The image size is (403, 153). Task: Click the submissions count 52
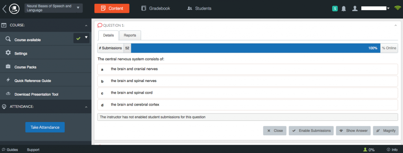pos(128,48)
